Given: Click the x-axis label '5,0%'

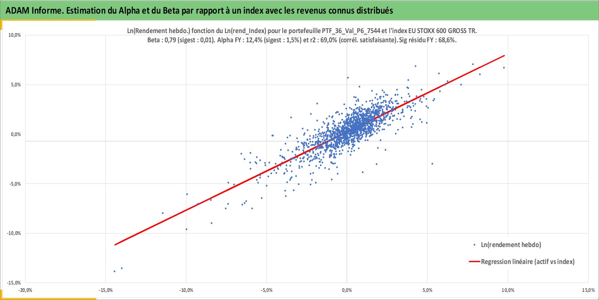Looking at the screenshot, I should point(427,290).
